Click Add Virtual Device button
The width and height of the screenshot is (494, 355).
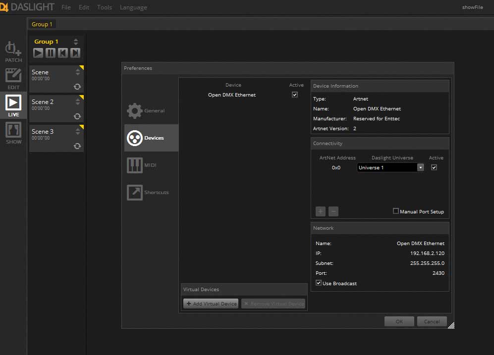[x=211, y=304]
